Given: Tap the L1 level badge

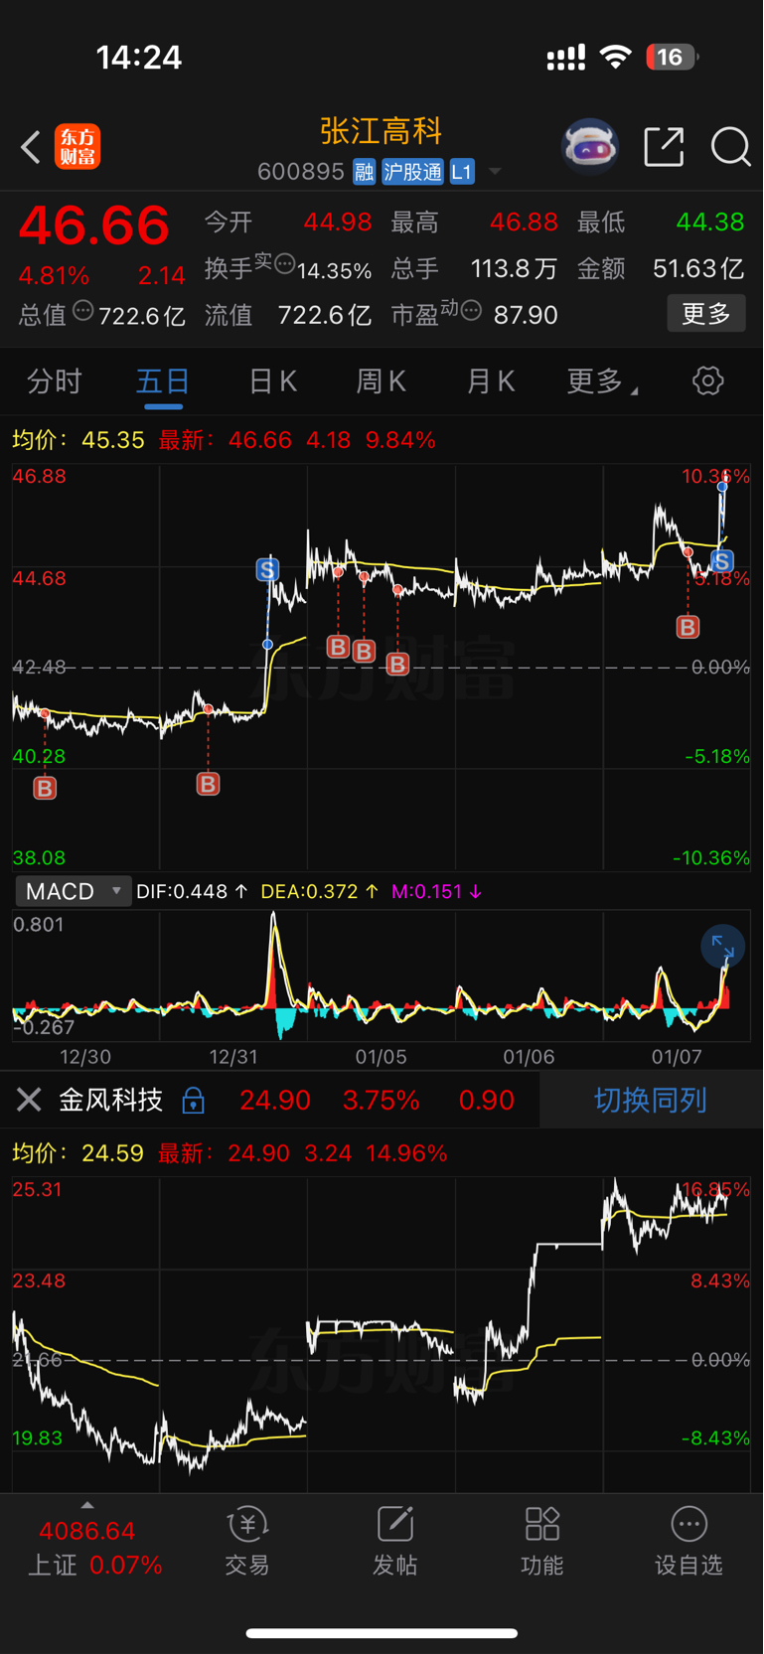Looking at the screenshot, I should [461, 172].
